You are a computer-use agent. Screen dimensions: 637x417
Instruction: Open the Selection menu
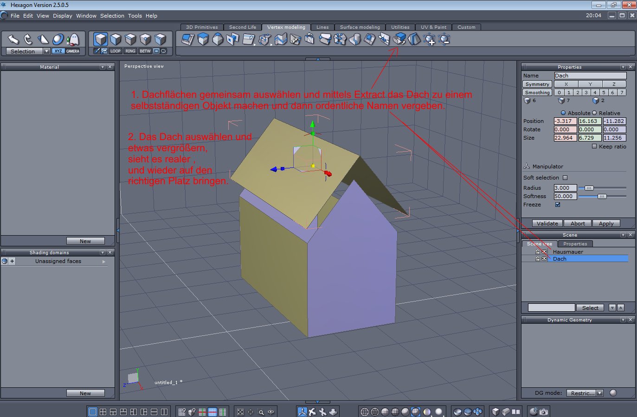coord(112,16)
